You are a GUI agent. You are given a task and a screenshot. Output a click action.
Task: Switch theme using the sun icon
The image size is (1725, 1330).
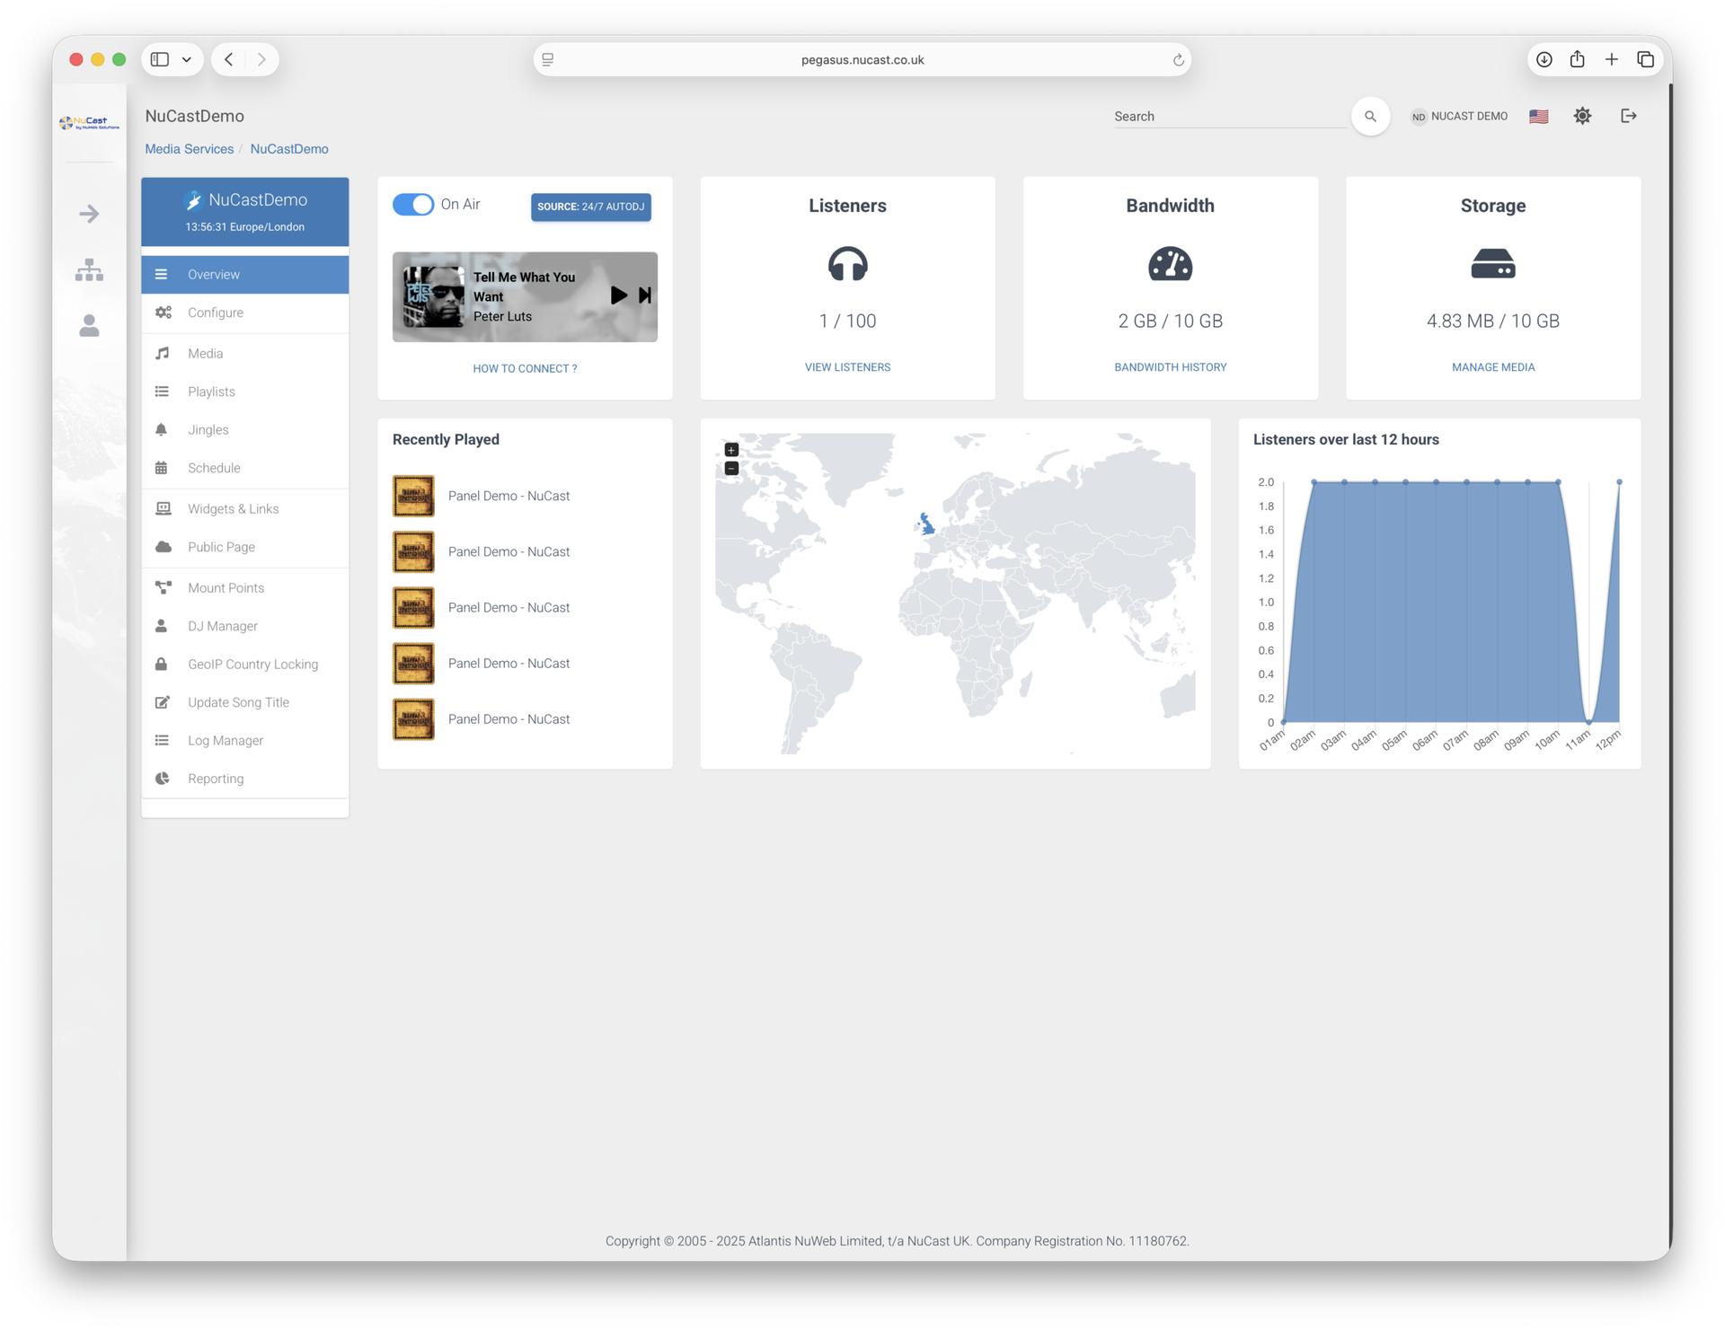1582,116
